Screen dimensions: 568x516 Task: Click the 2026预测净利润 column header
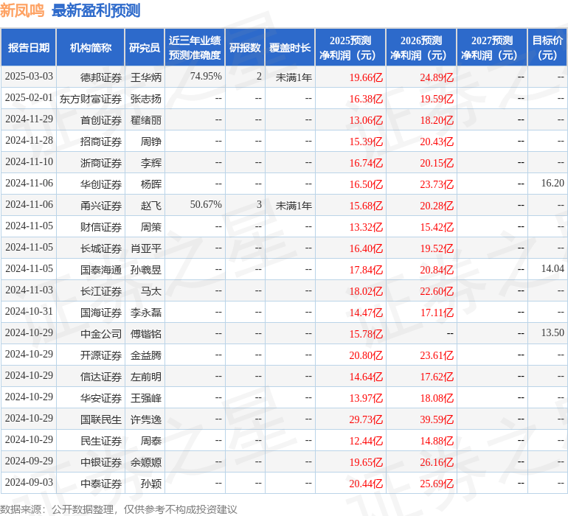click(x=421, y=47)
